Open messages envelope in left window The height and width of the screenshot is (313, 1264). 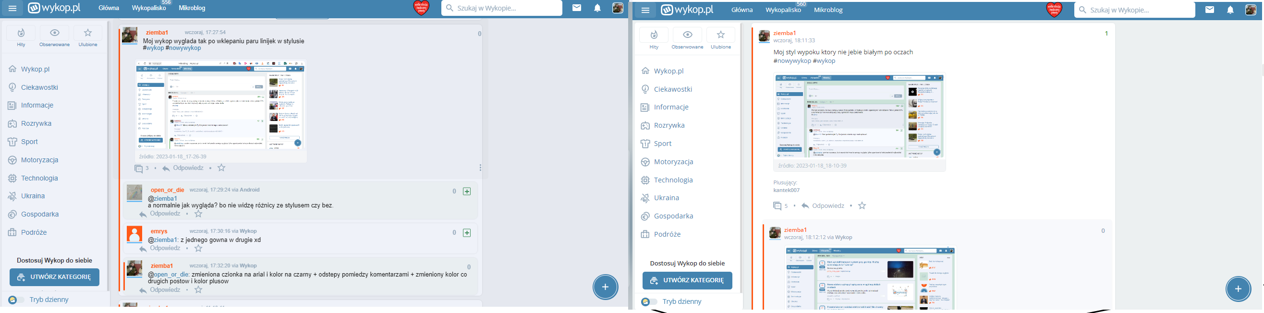tap(577, 8)
